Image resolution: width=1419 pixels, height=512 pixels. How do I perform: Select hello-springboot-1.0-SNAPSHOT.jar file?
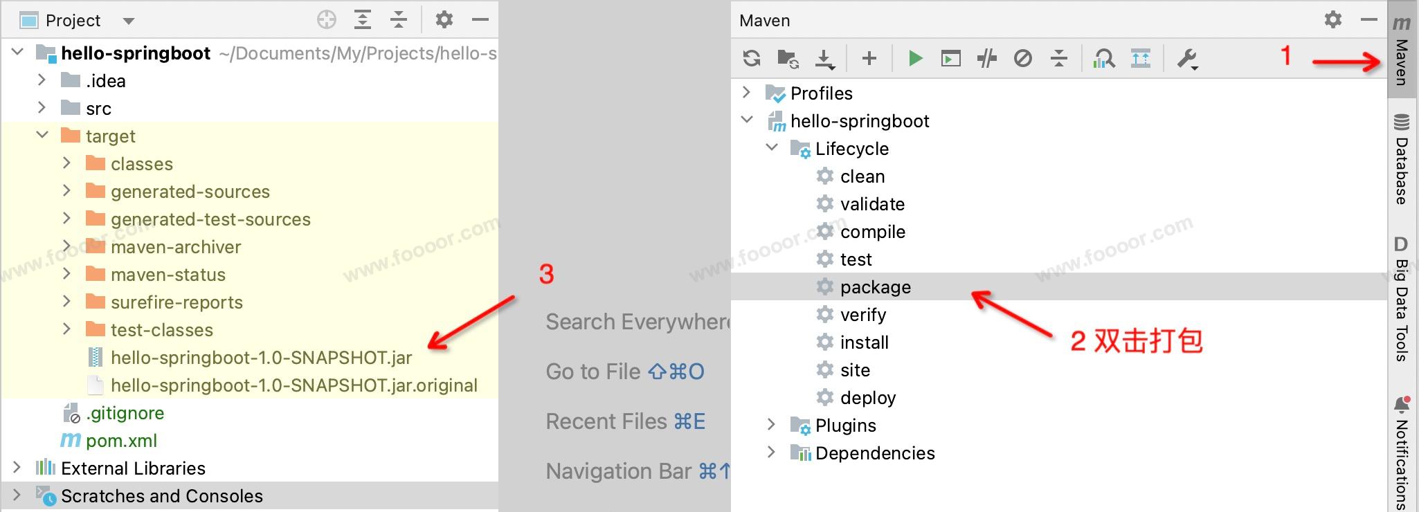tap(261, 358)
